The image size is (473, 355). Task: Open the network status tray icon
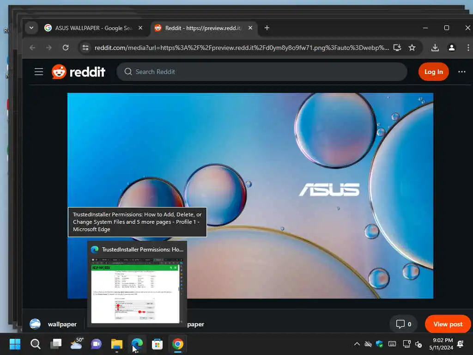click(406, 344)
